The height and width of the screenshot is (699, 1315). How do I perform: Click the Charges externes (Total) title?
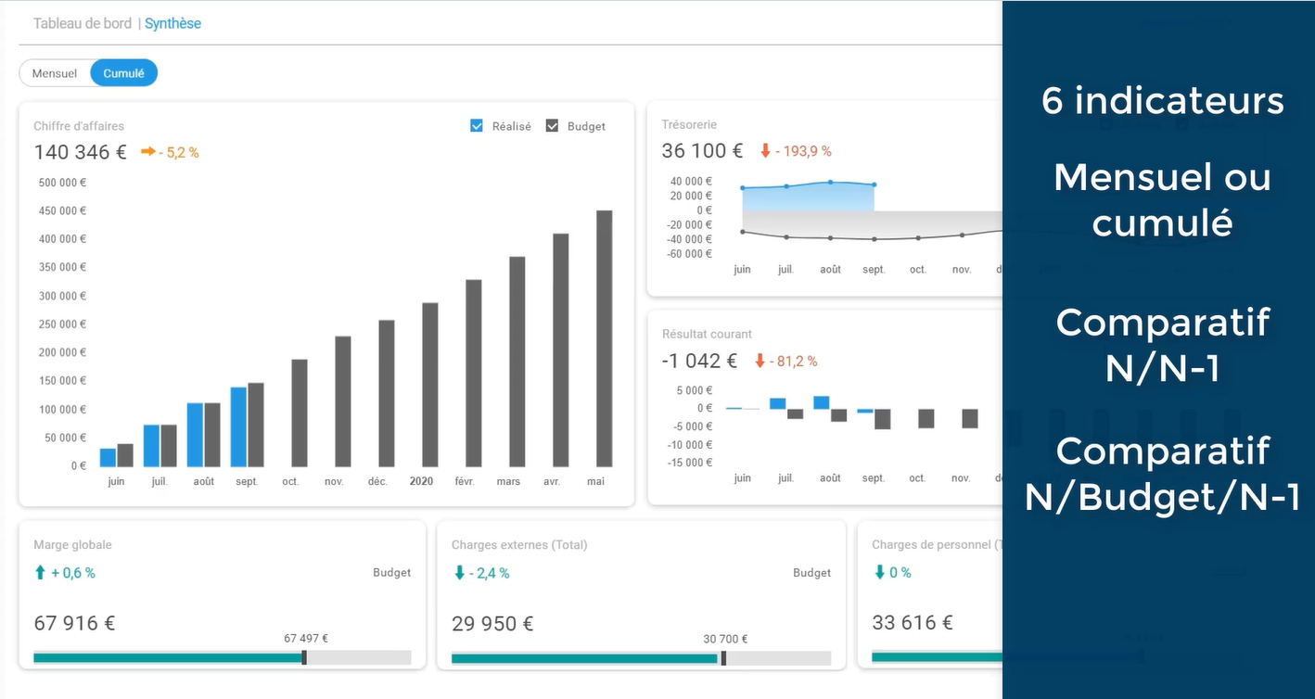[519, 545]
